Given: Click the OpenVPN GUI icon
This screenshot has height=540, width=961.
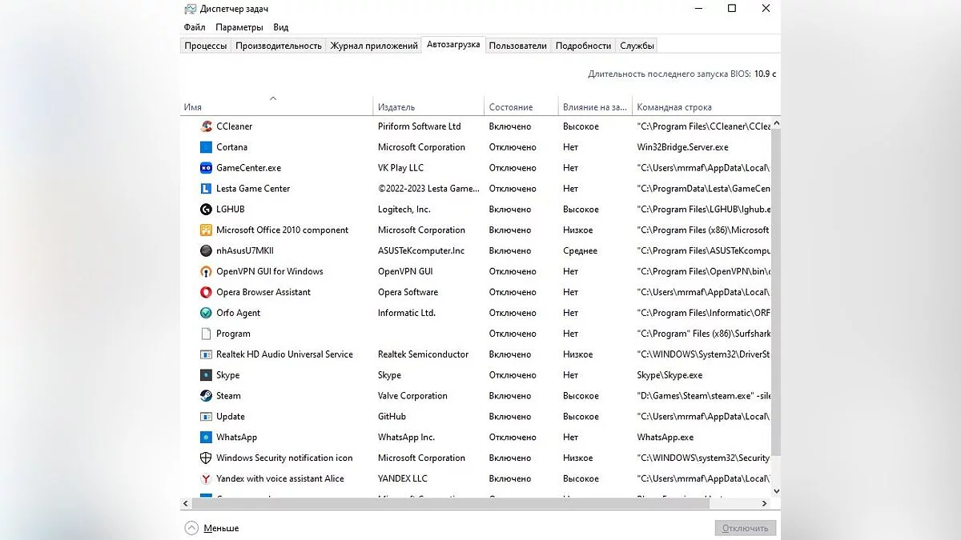Looking at the screenshot, I should tap(206, 272).
